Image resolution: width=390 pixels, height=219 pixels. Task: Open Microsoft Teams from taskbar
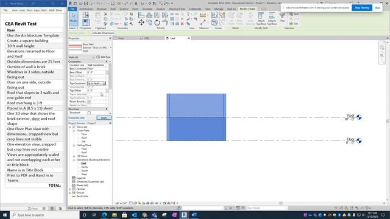coord(154,215)
